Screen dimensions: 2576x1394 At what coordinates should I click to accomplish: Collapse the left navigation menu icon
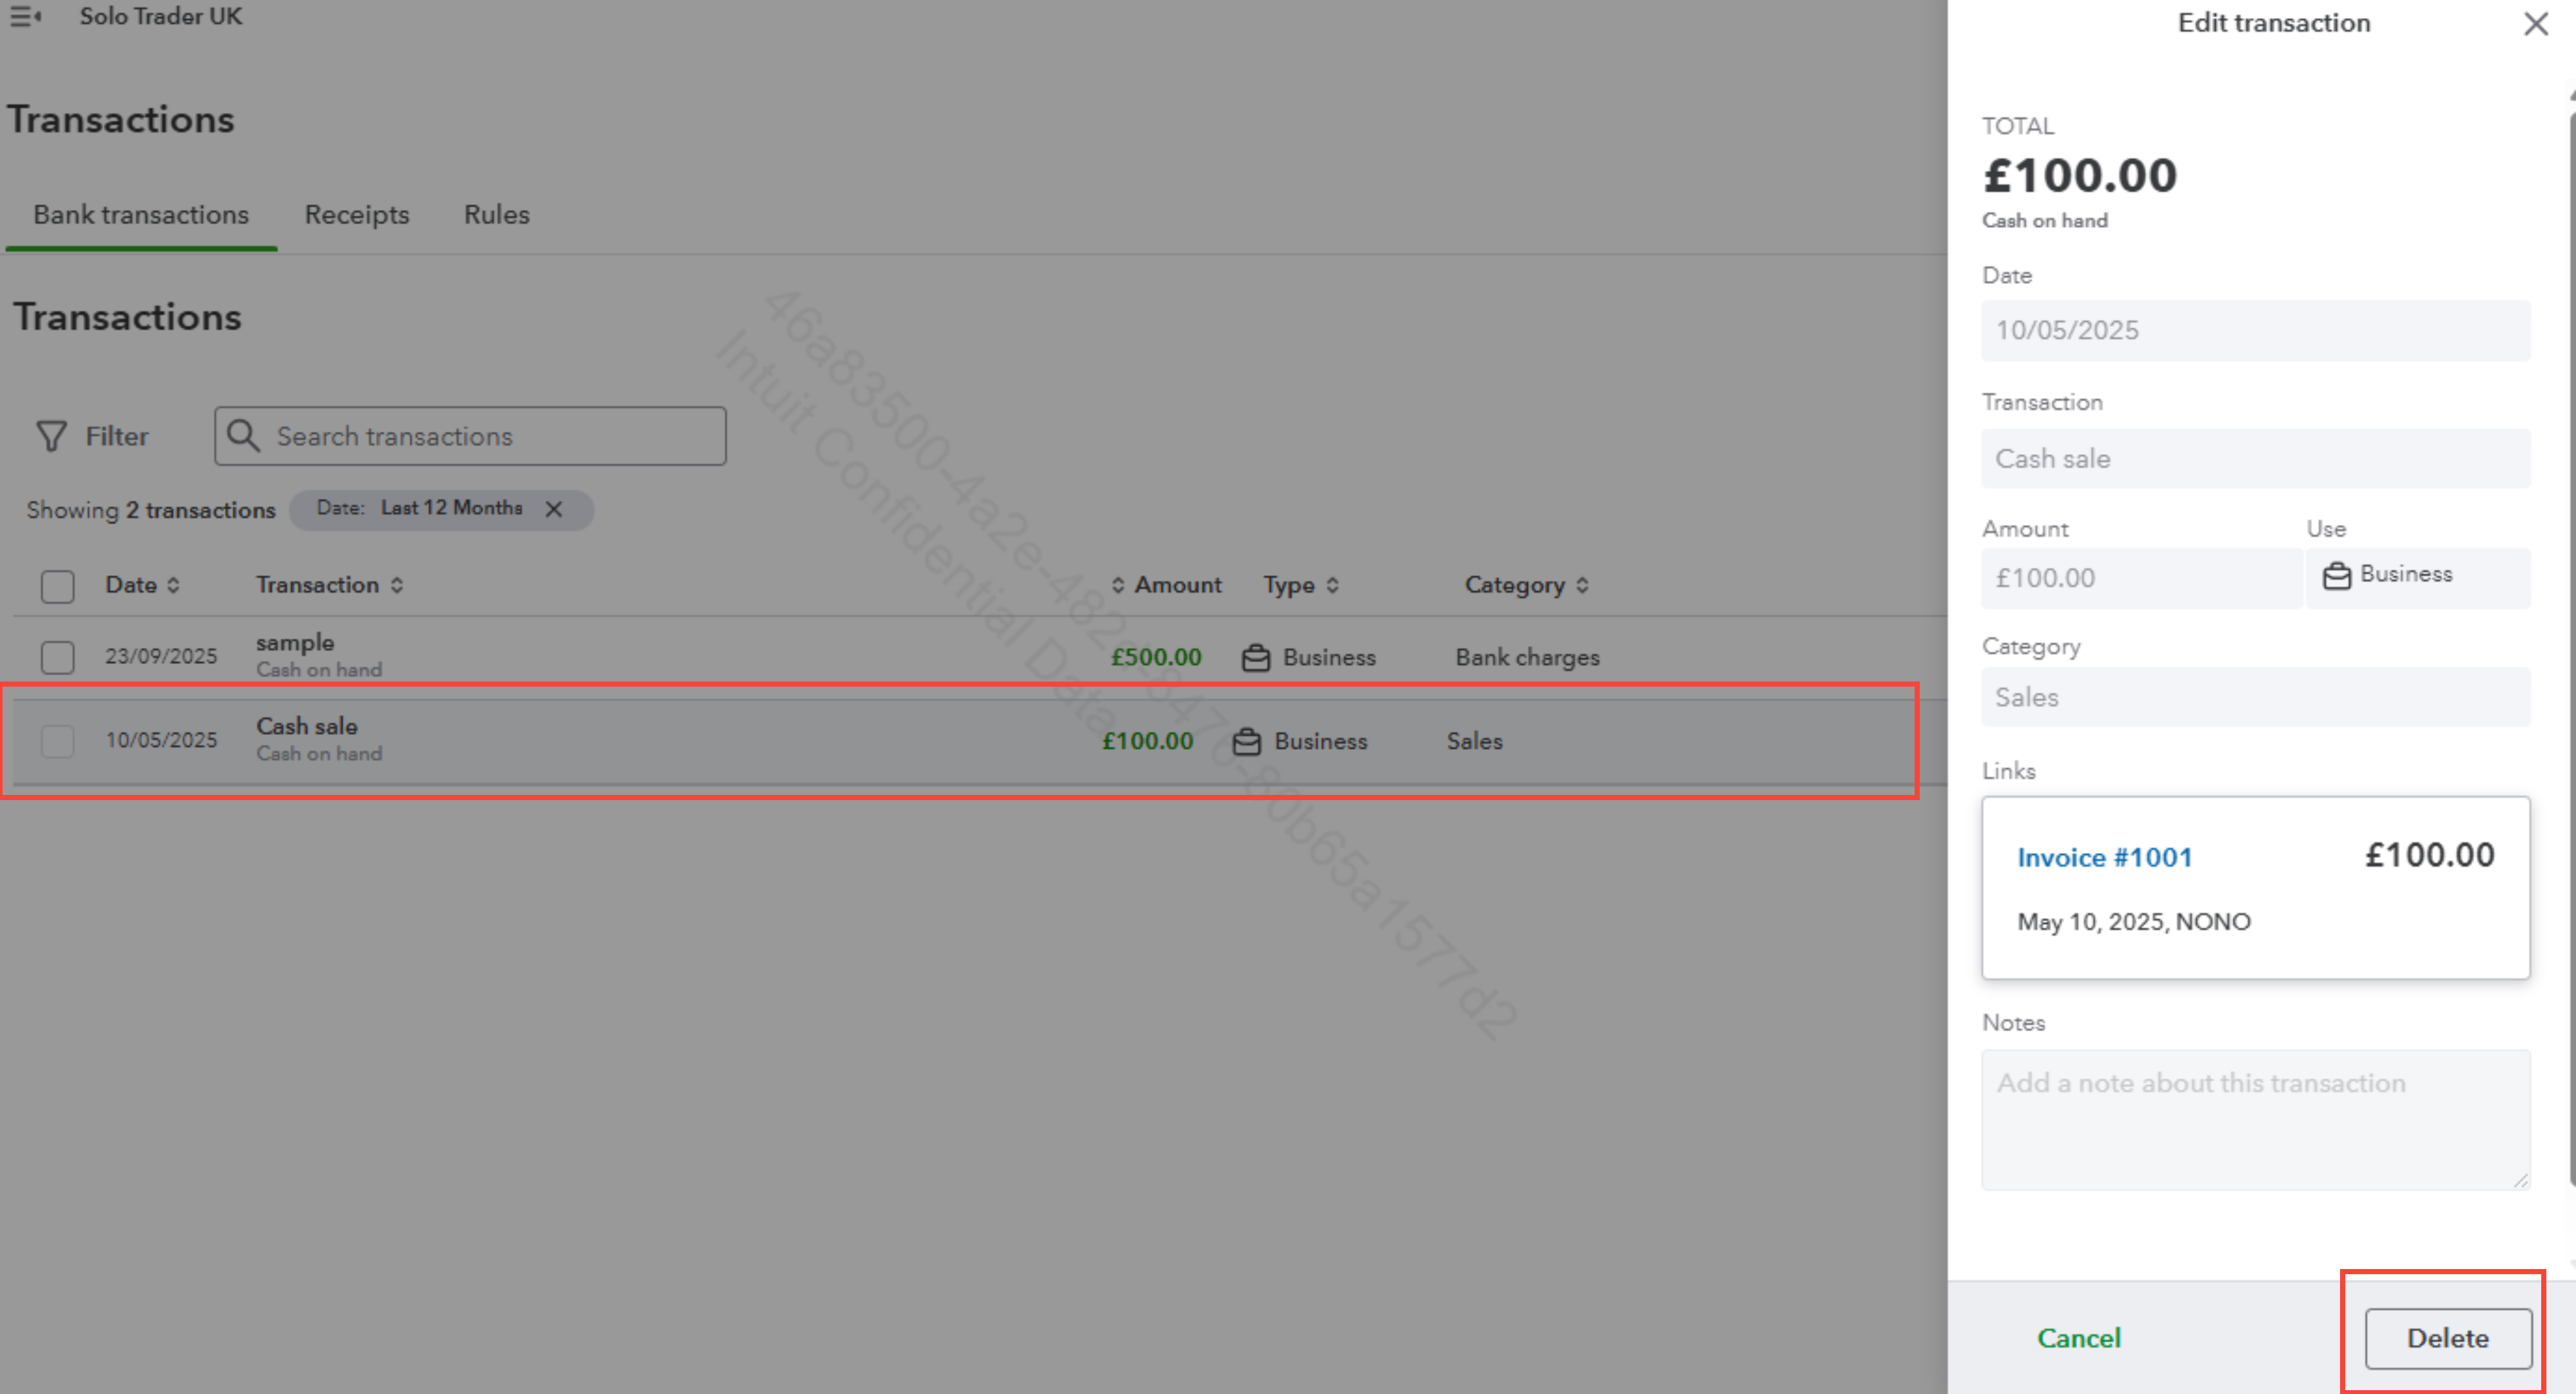point(25,17)
